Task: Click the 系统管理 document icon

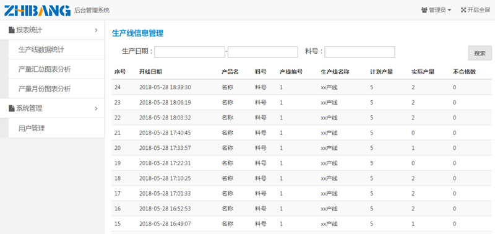Action: (x=12, y=108)
